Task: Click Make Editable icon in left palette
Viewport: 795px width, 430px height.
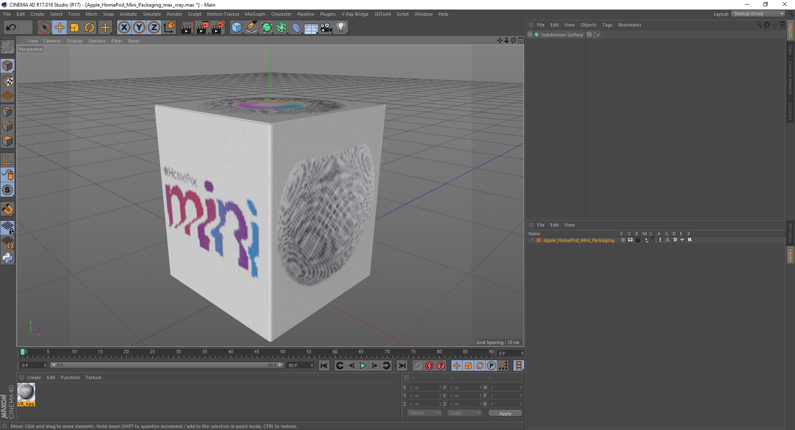Action: [x=7, y=47]
